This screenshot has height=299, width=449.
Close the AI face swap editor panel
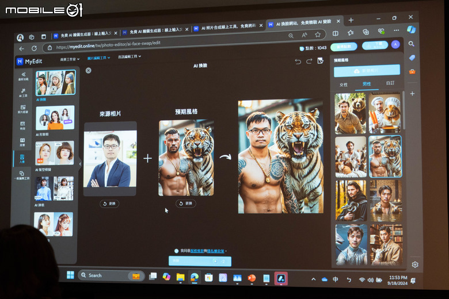tap(89, 70)
